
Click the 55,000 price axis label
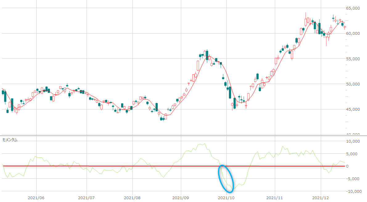[x=353, y=59]
